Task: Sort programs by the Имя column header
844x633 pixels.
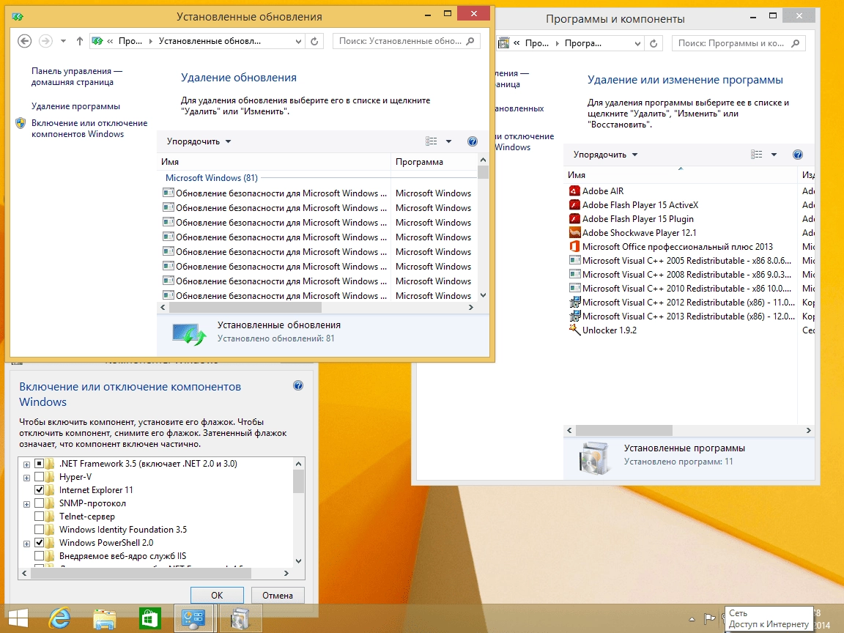Action: click(x=680, y=175)
